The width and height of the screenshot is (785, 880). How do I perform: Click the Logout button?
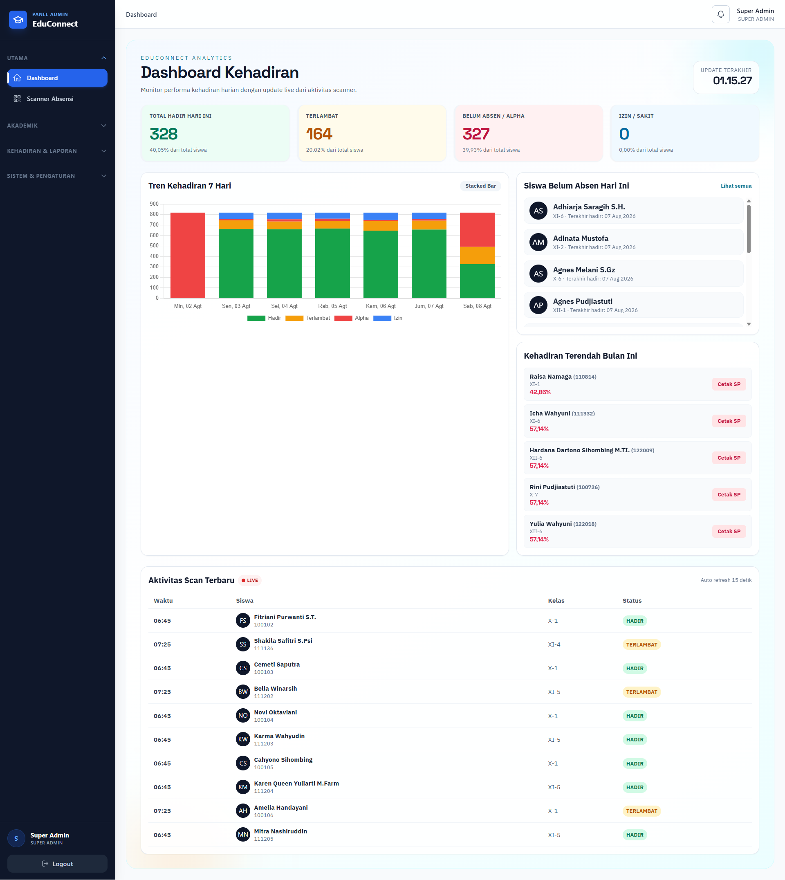click(57, 864)
